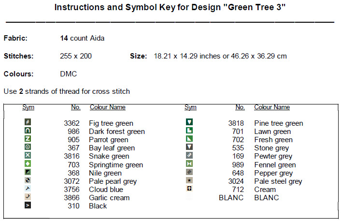Click the left 'No.' column header

coord(75,107)
